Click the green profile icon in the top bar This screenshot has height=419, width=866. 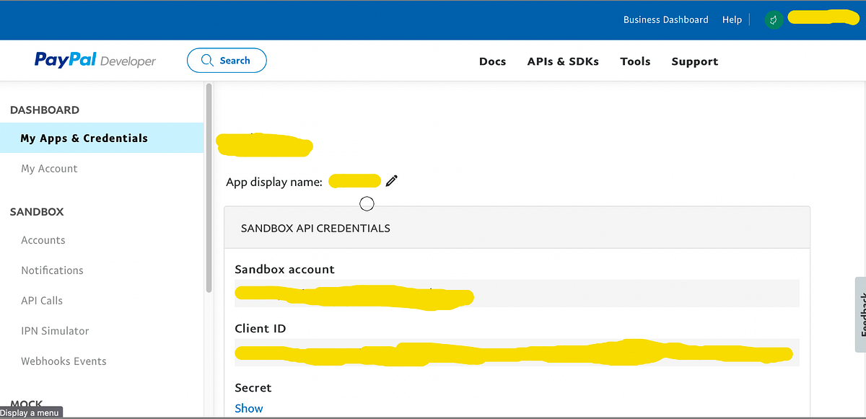pyautogui.click(x=774, y=19)
